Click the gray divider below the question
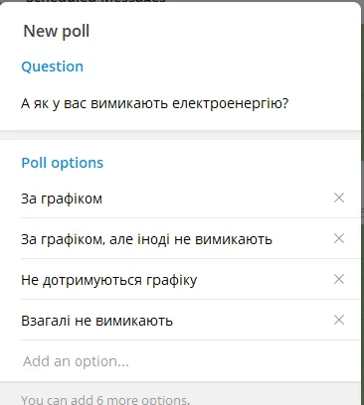The image size is (364, 405). tap(180, 135)
